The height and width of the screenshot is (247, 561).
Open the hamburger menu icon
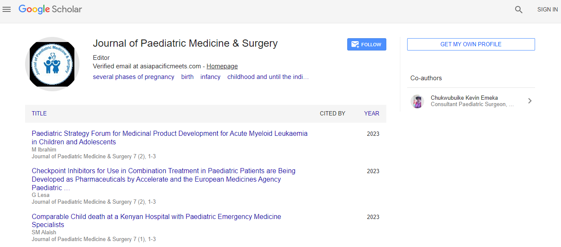[x=6, y=9]
